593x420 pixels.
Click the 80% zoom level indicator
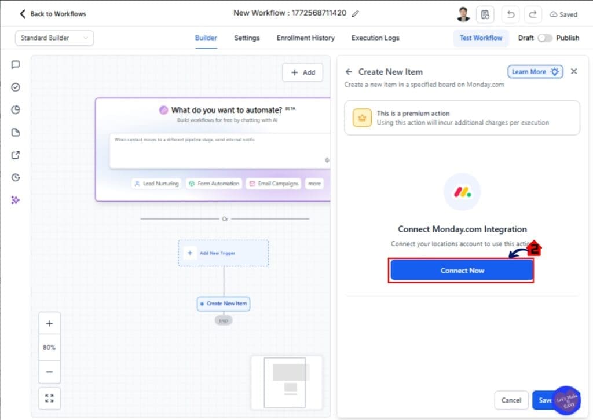[x=49, y=347]
